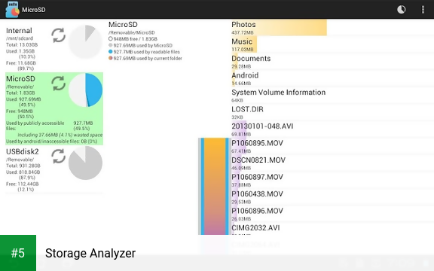Select file CIMG2032.AVI
This screenshot has height=271, width=434.
pyautogui.click(x=332, y=229)
